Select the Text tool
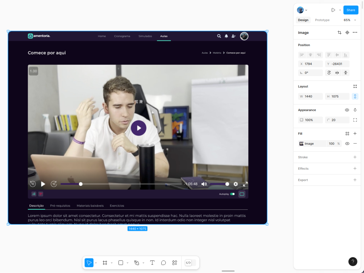This screenshot has height=273, width=364. (x=152, y=263)
